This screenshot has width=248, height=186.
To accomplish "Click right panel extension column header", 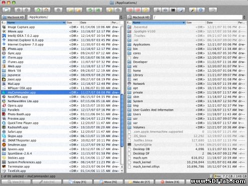I will (x=129, y=22).
